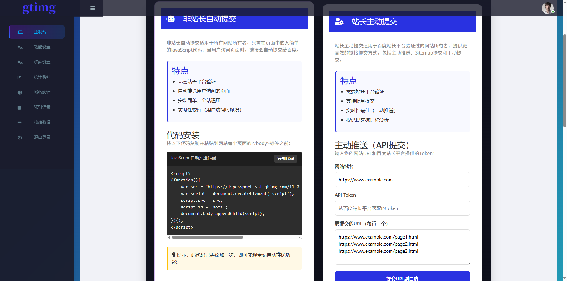Image resolution: width=567 pixels, height=281 pixels.
Task: Click the gears icon beside 功能设置
Action: click(x=20, y=47)
